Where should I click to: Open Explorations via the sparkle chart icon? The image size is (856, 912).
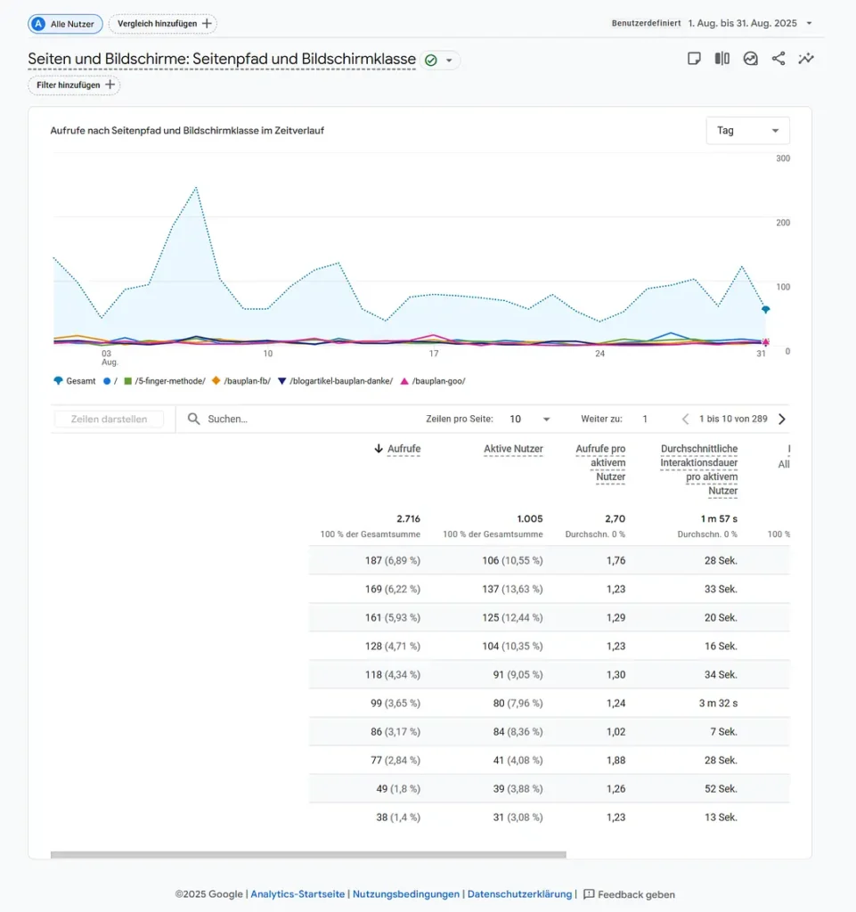click(807, 58)
